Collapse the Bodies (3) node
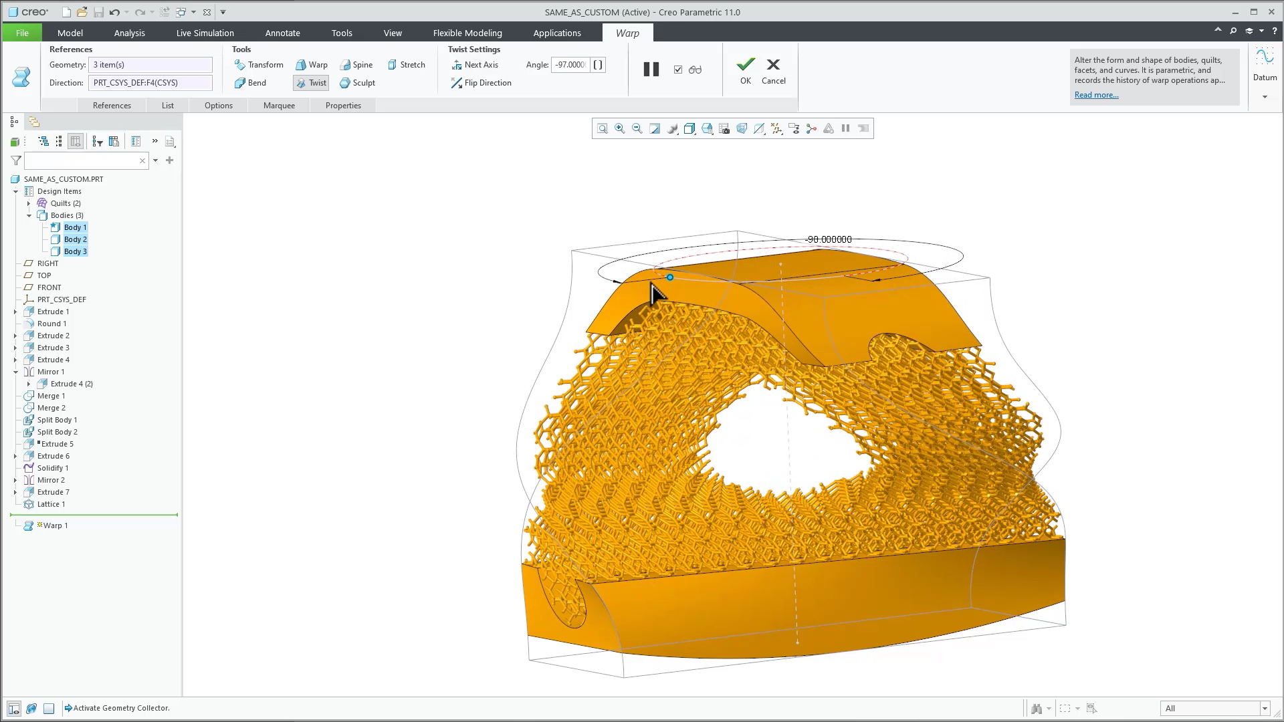Screen dimensions: 1284x722 pyautogui.click(x=29, y=215)
